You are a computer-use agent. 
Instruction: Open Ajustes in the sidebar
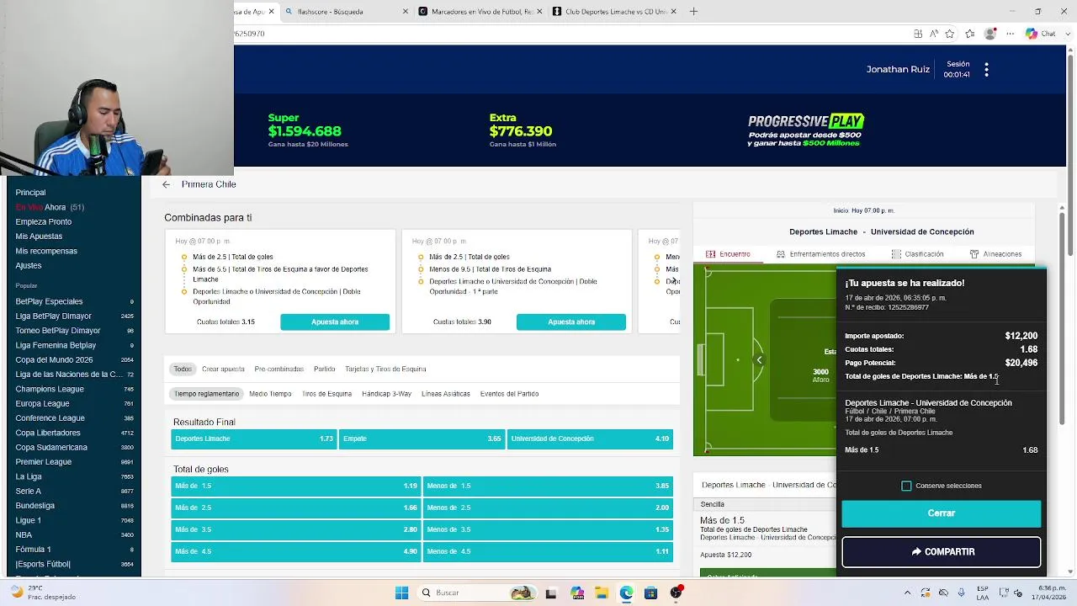28,265
